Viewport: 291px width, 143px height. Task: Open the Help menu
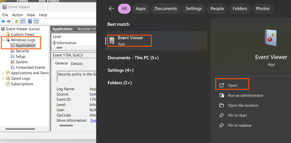click(43, 15)
